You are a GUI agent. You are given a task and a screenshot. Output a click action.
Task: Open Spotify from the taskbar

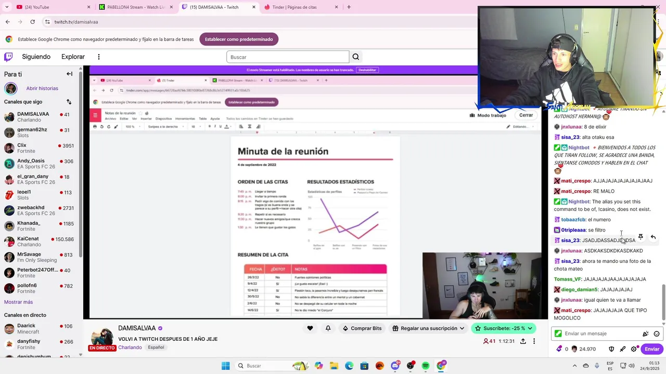click(426, 366)
